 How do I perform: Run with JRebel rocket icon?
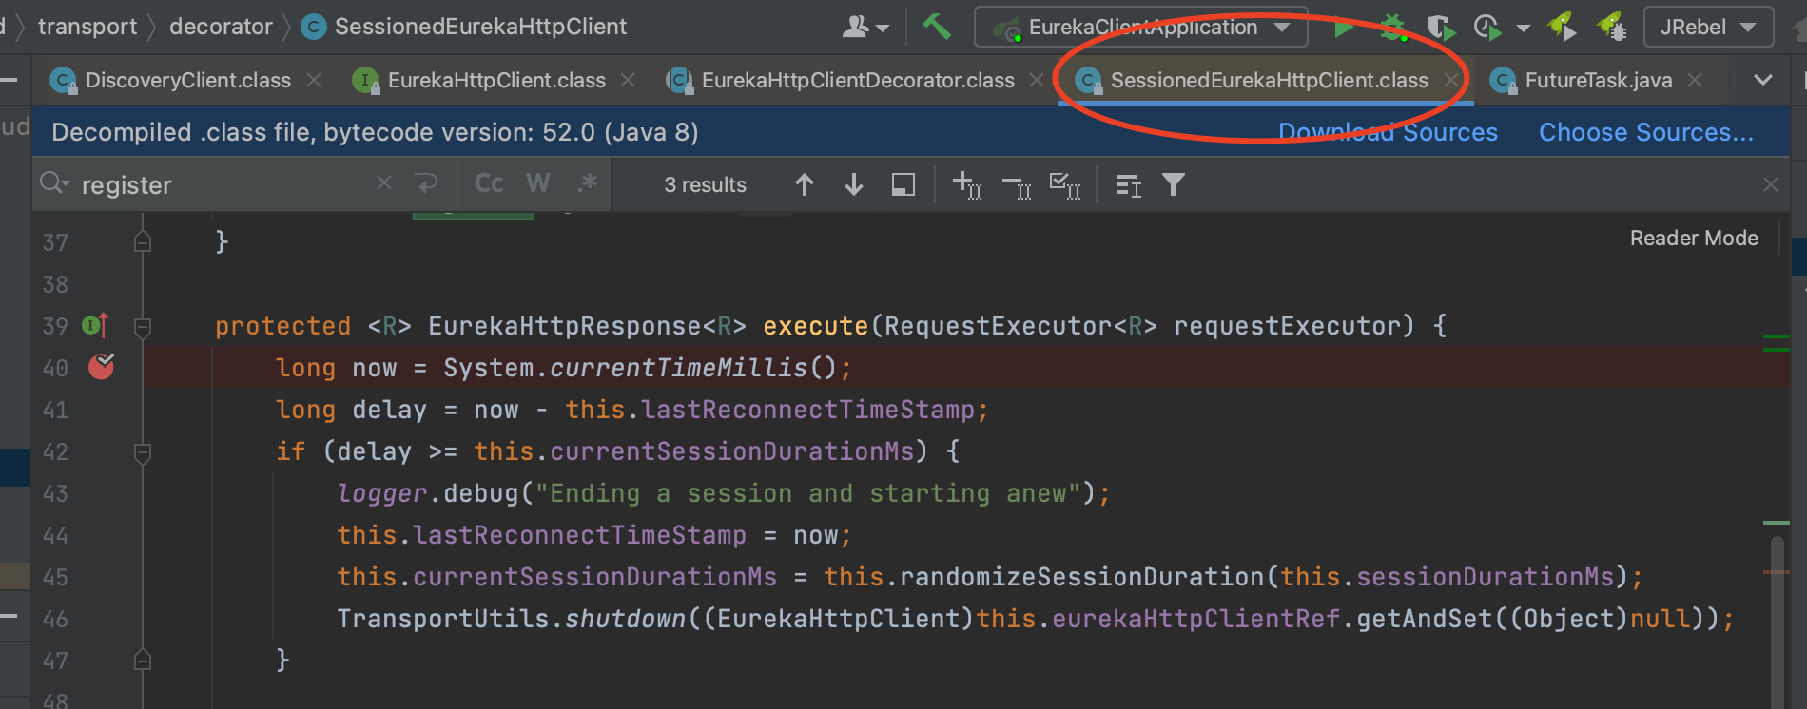[1563, 27]
